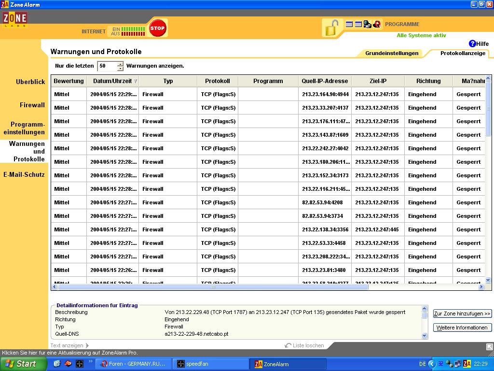Image resolution: width=494 pixels, height=371 pixels.
Task: Click the first program window icon beside the padlock
Action: point(349,24)
